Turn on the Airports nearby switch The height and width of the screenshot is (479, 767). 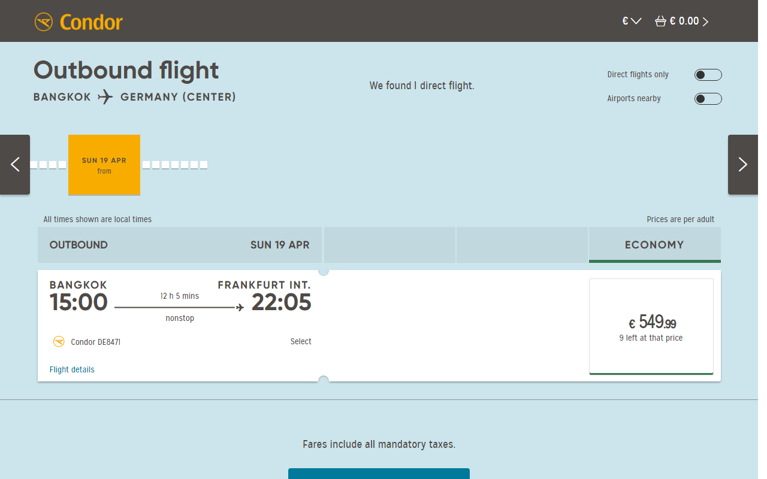click(x=708, y=99)
